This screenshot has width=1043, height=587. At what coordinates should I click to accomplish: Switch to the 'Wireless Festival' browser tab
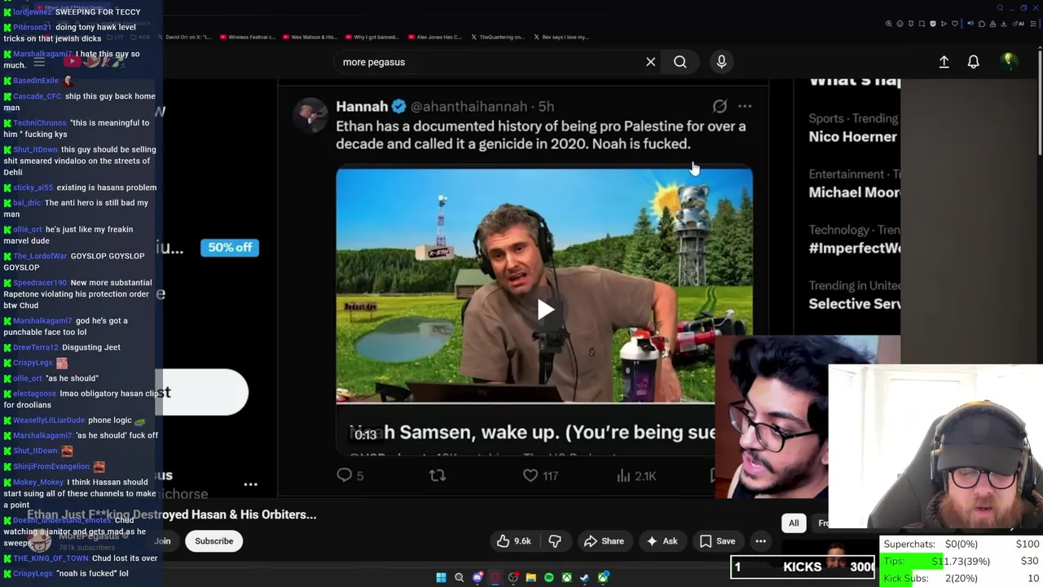tap(246, 37)
